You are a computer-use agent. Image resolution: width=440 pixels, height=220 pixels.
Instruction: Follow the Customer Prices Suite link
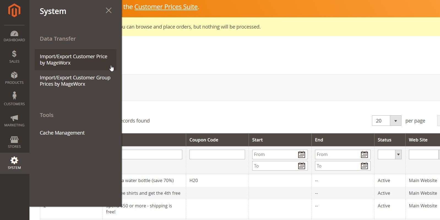tap(166, 7)
